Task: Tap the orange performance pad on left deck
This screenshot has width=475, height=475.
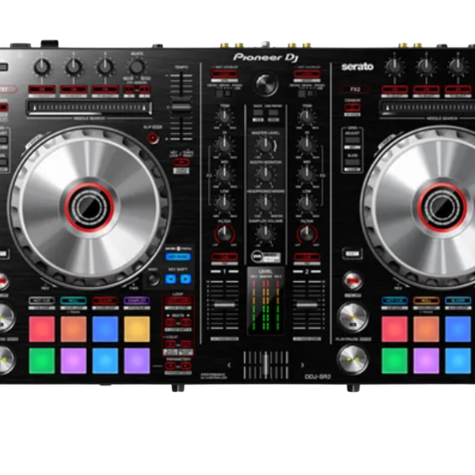Action: (74, 329)
